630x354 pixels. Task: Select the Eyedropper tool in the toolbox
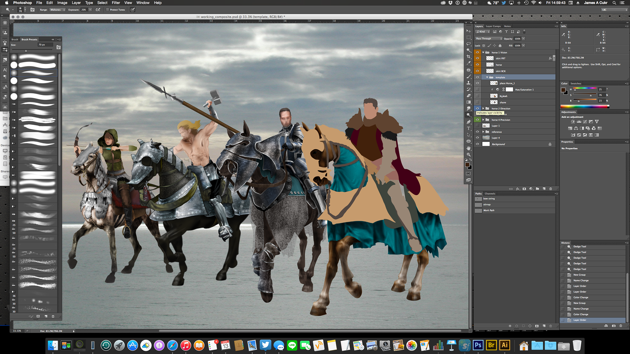pos(469,63)
